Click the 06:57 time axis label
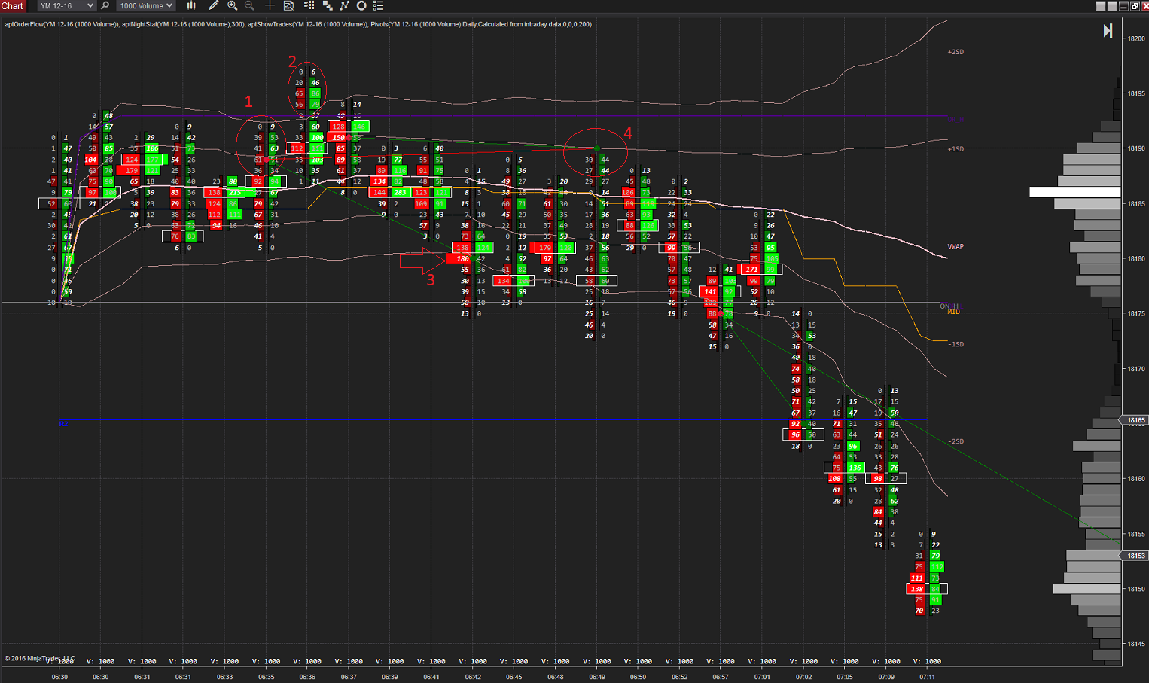Viewport: 1149px width, 683px height. [x=721, y=677]
